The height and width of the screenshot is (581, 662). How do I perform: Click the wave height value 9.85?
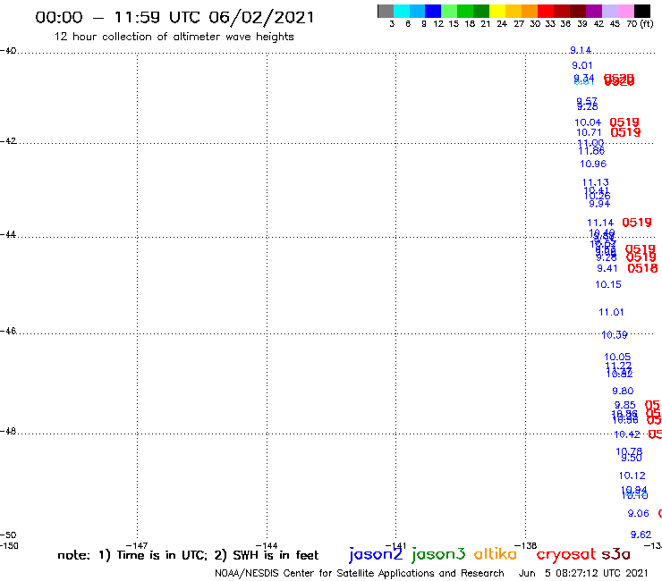(624, 405)
